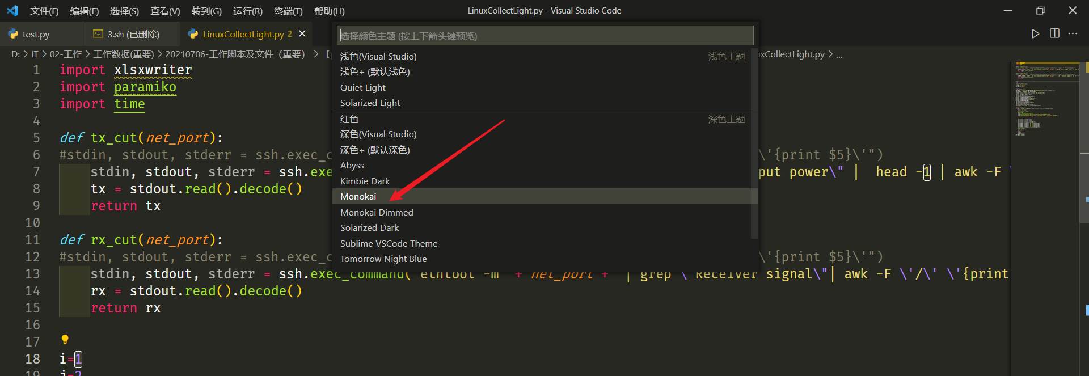Select Solarized Light theme
1089x376 pixels.
point(544,103)
